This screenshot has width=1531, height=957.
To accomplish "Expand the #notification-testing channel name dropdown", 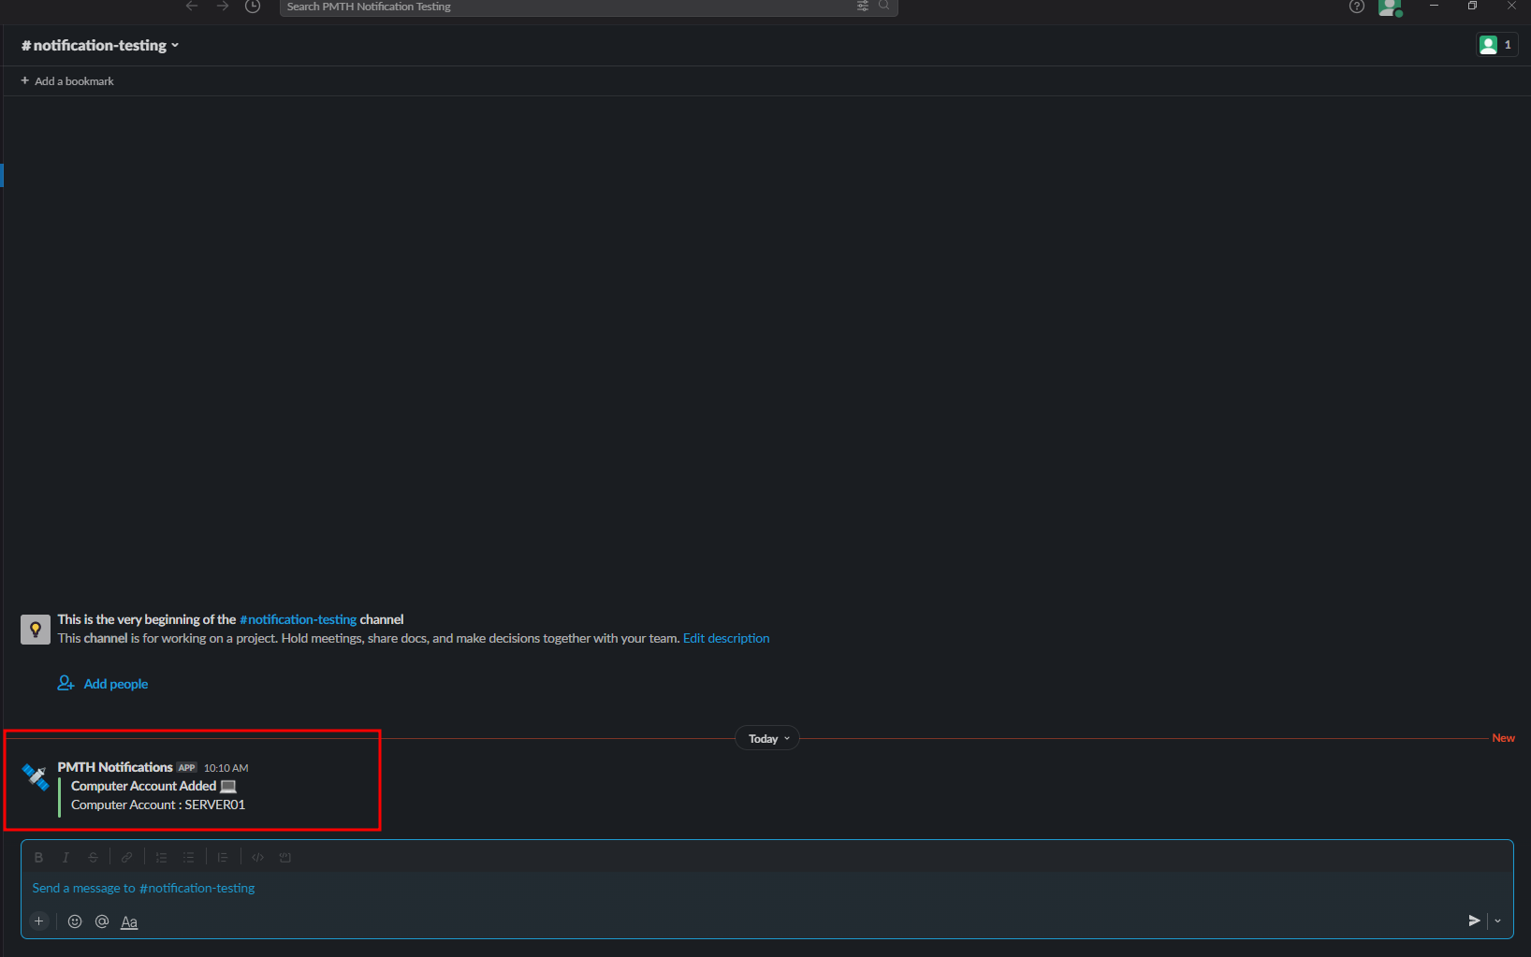I will [x=100, y=45].
